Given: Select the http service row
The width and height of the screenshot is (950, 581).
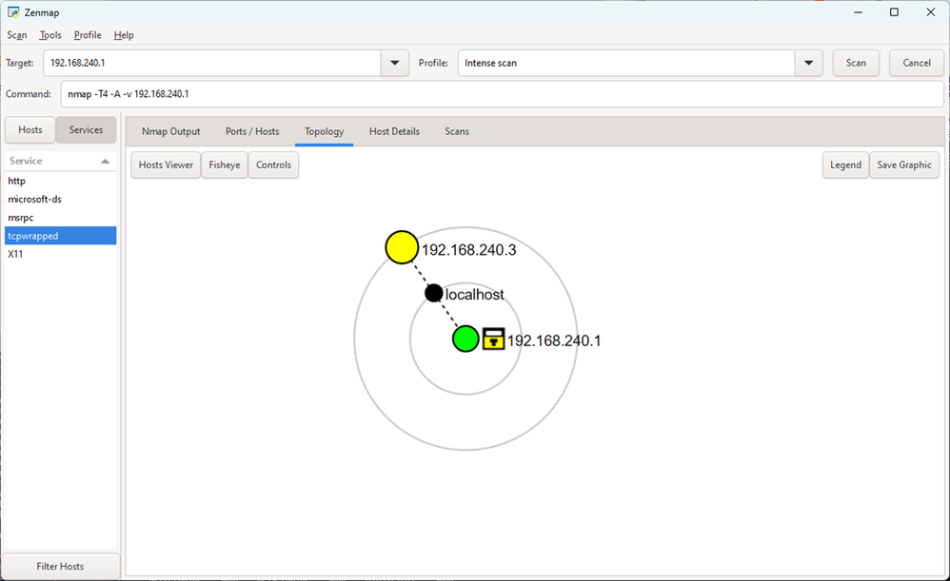Looking at the screenshot, I should tap(61, 181).
